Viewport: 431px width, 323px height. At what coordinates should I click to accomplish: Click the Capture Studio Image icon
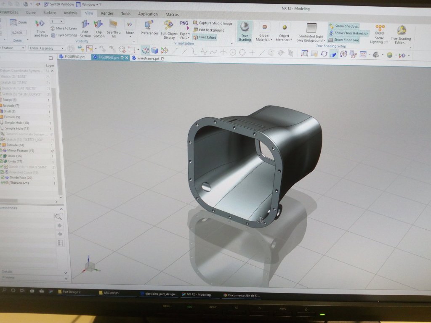click(x=195, y=23)
